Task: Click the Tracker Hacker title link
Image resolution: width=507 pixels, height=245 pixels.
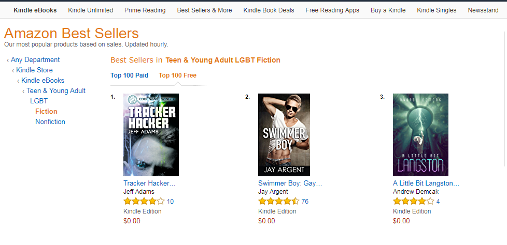Action: click(x=149, y=183)
